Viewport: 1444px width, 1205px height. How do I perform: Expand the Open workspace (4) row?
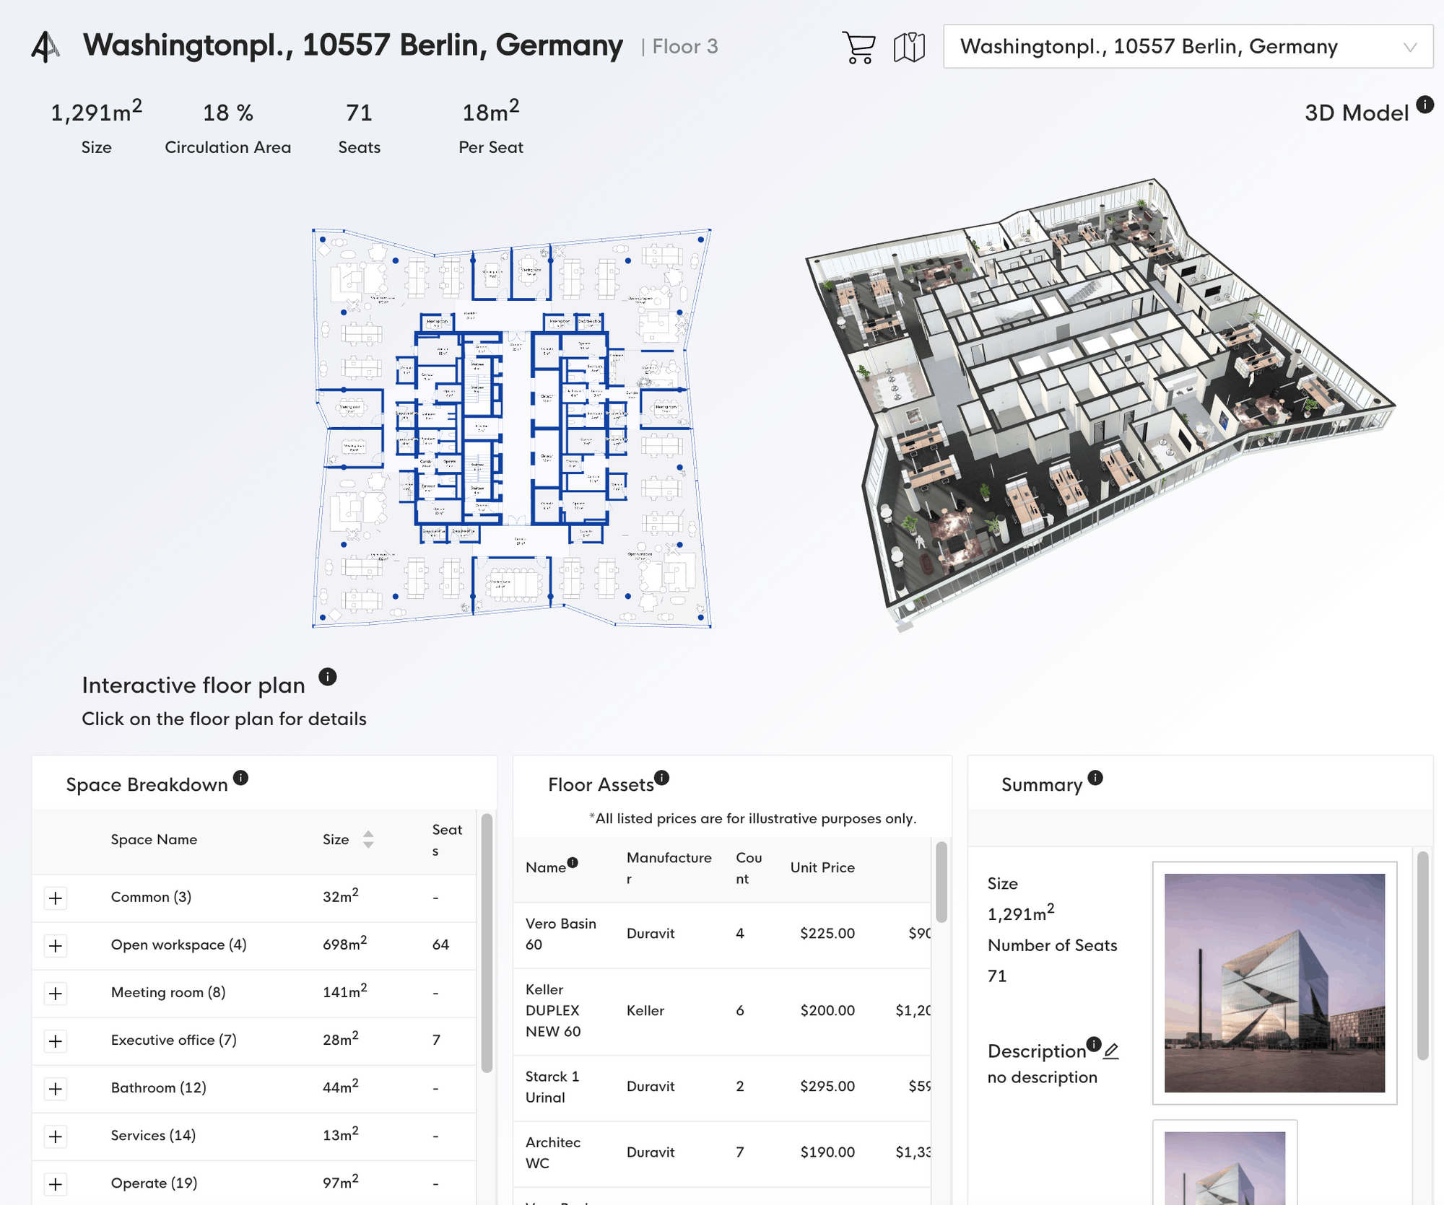click(x=56, y=945)
